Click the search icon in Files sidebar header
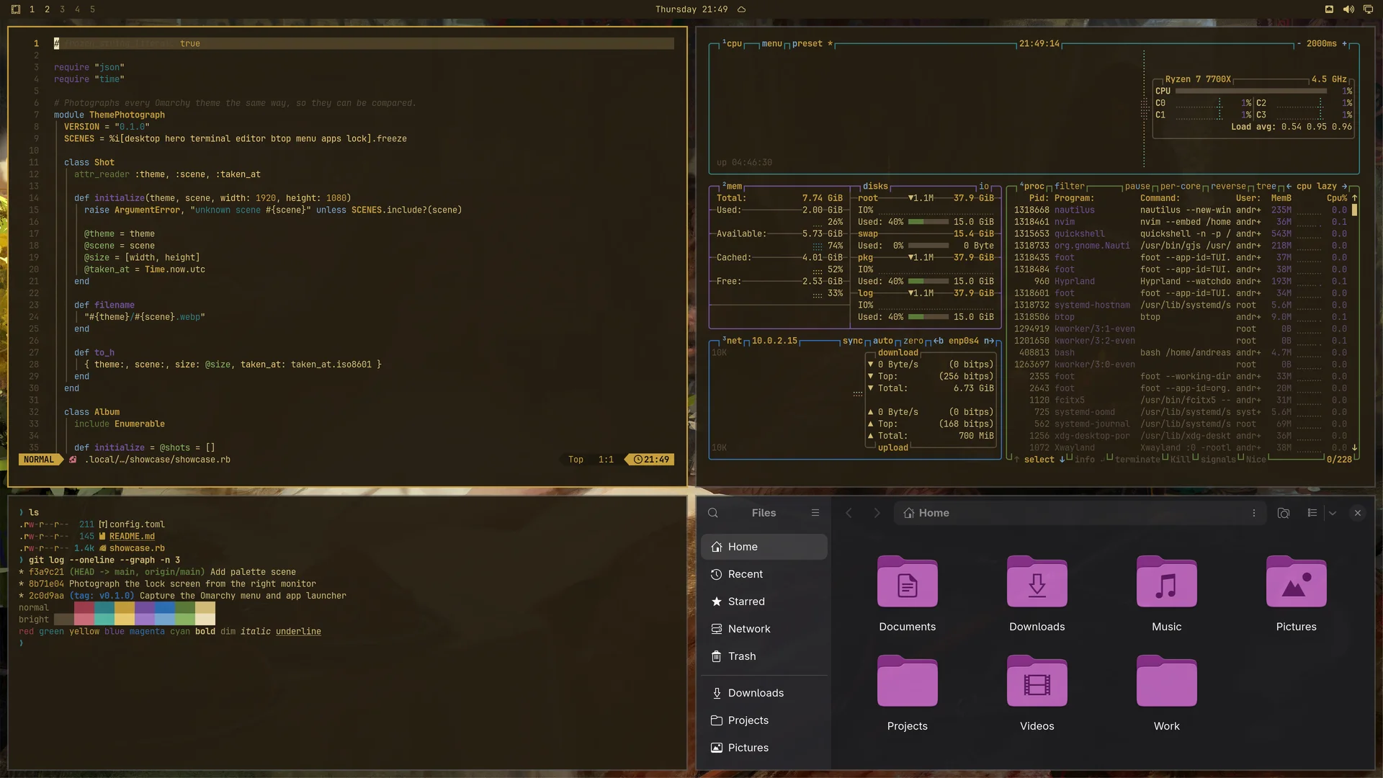The height and width of the screenshot is (778, 1383). 713,513
